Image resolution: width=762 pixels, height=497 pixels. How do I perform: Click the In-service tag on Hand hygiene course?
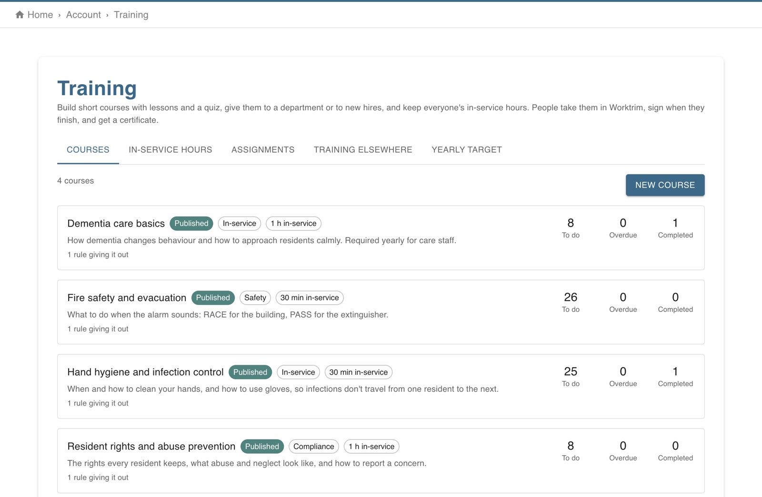coord(298,372)
